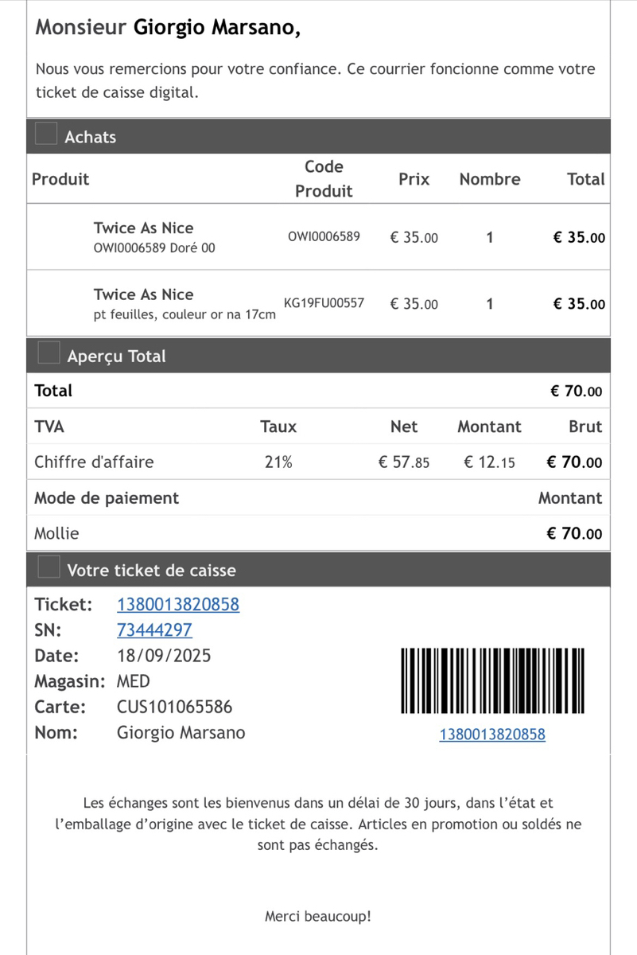This screenshot has width=637, height=955.
Task: Click the Nombre column header
Action: tap(490, 179)
